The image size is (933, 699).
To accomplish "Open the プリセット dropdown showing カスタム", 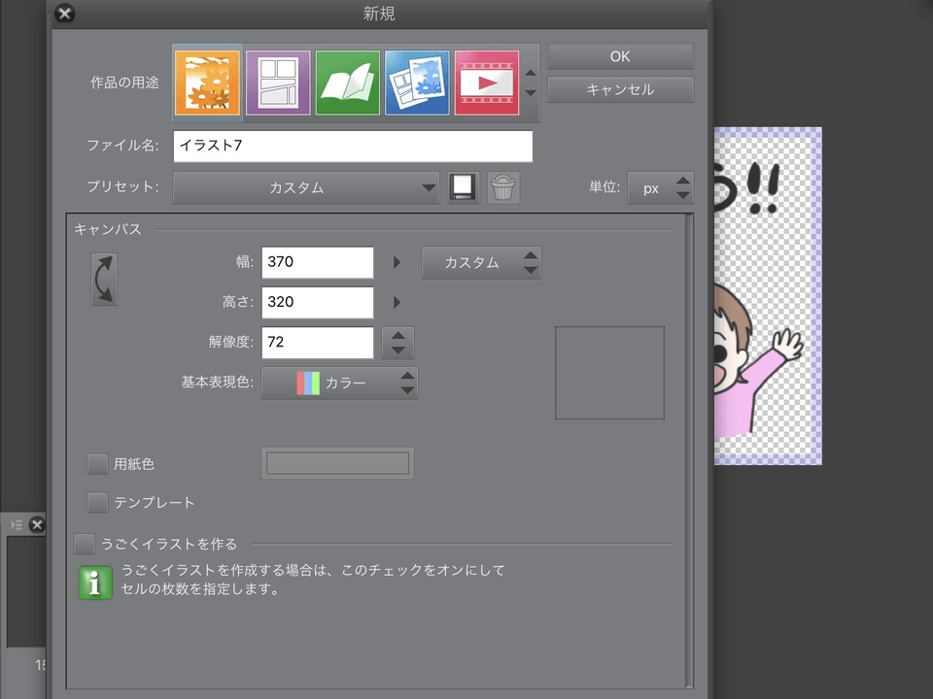I will (x=306, y=187).
